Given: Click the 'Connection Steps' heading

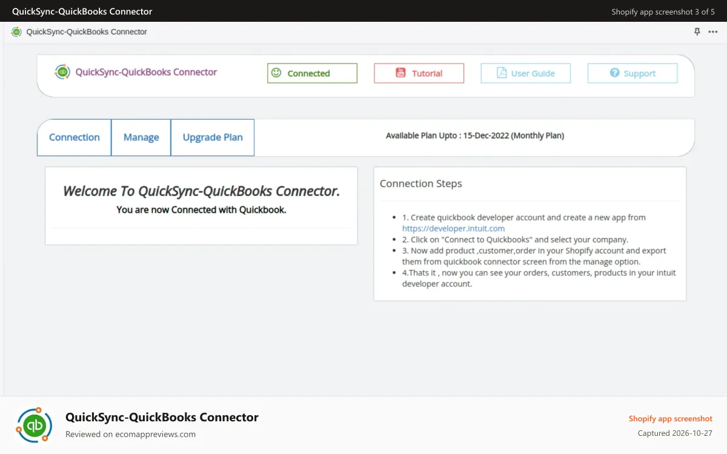Looking at the screenshot, I should pos(421,183).
